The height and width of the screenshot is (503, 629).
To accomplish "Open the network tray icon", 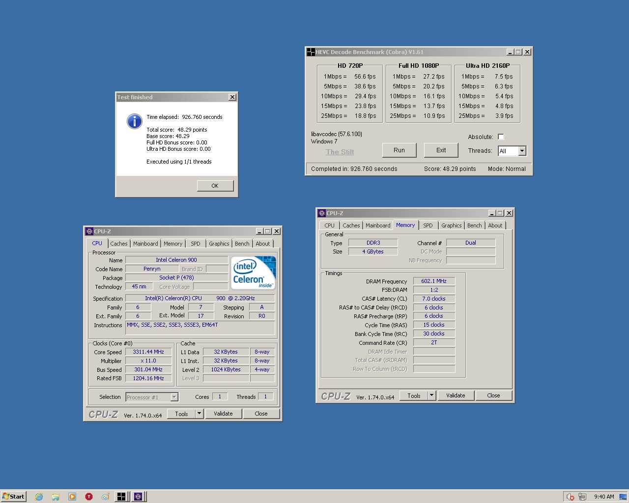I will pos(582,497).
